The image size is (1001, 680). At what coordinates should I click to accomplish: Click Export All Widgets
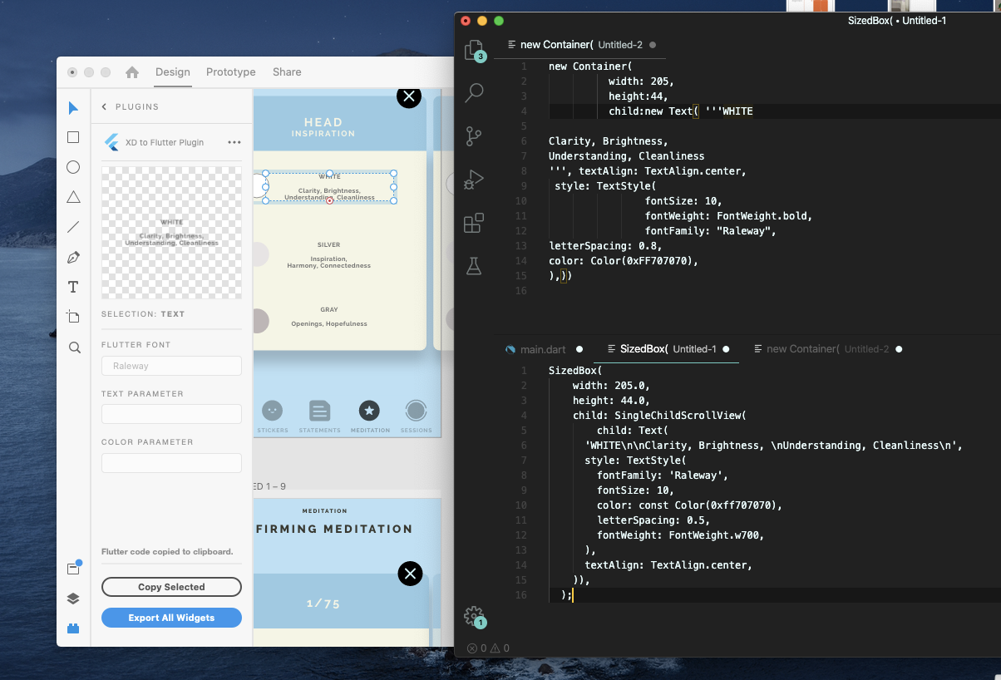(171, 618)
